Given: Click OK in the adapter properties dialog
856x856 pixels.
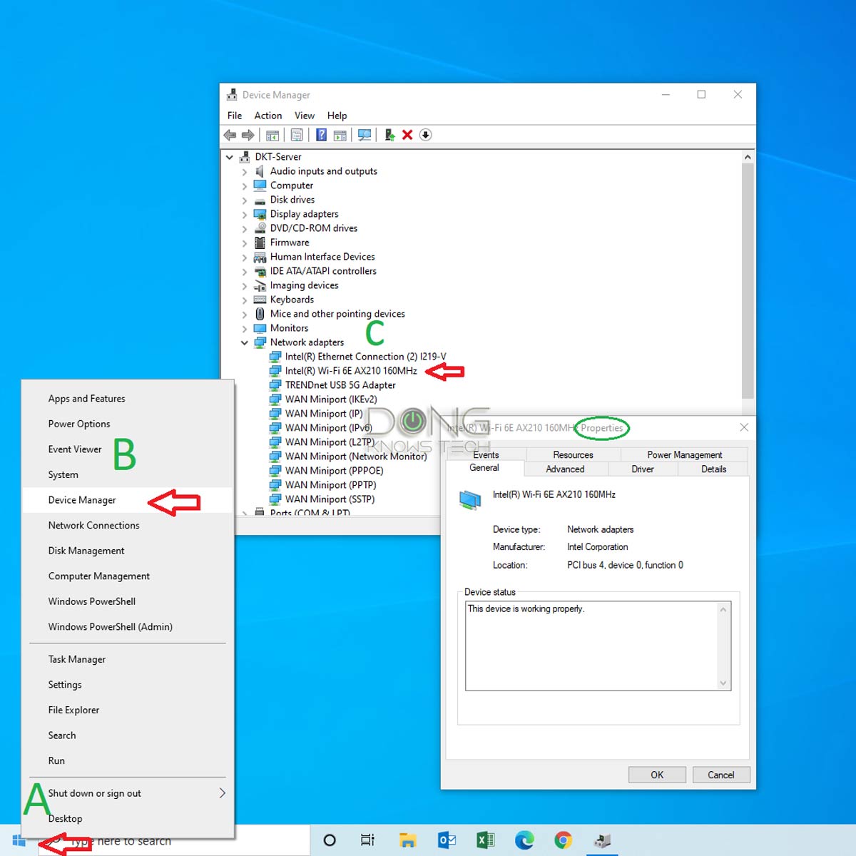Looking at the screenshot, I should click(656, 775).
